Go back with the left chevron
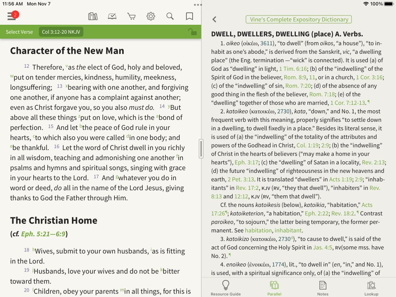Image resolution: width=396 pixels, height=297 pixels. click(214, 19)
